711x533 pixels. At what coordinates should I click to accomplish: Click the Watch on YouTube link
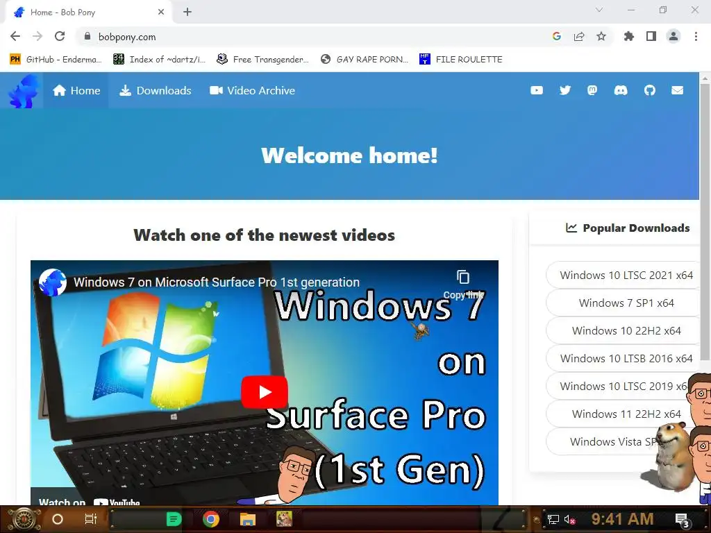pos(90,501)
